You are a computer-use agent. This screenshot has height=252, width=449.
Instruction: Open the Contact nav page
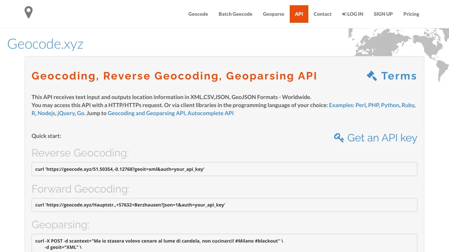coord(322,14)
